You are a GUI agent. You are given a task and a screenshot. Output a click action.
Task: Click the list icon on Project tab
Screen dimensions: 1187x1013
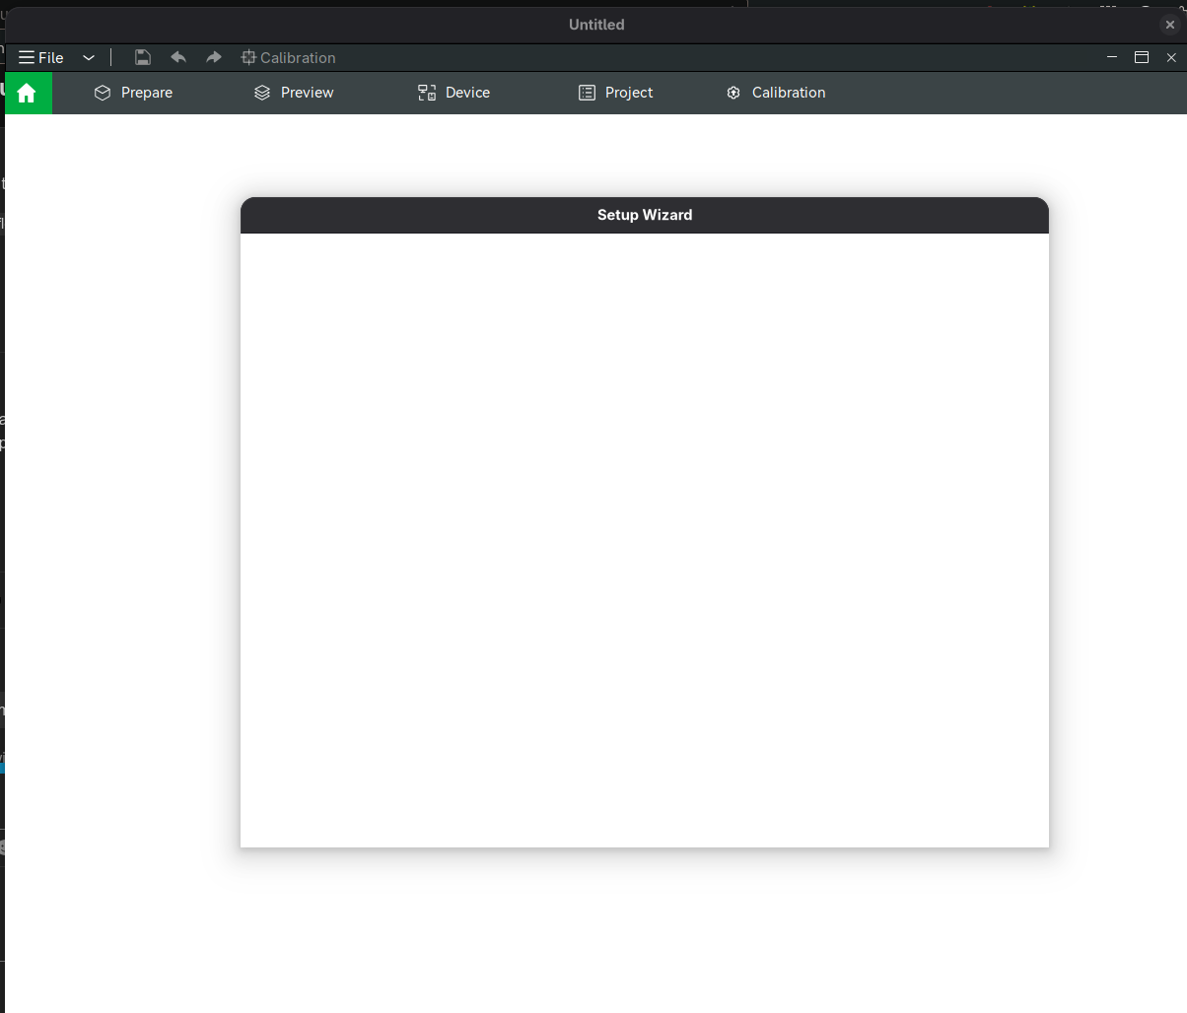click(x=587, y=93)
